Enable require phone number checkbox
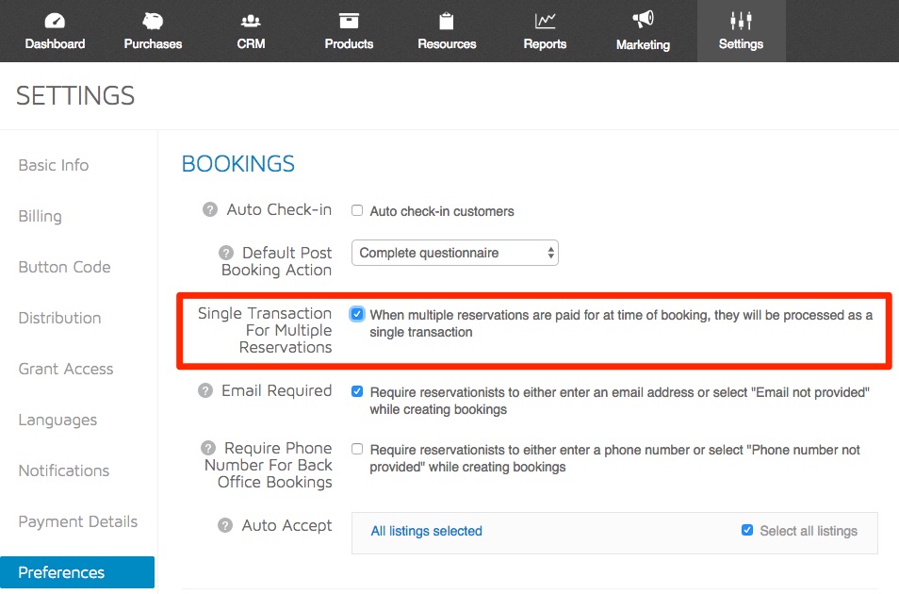 [357, 449]
